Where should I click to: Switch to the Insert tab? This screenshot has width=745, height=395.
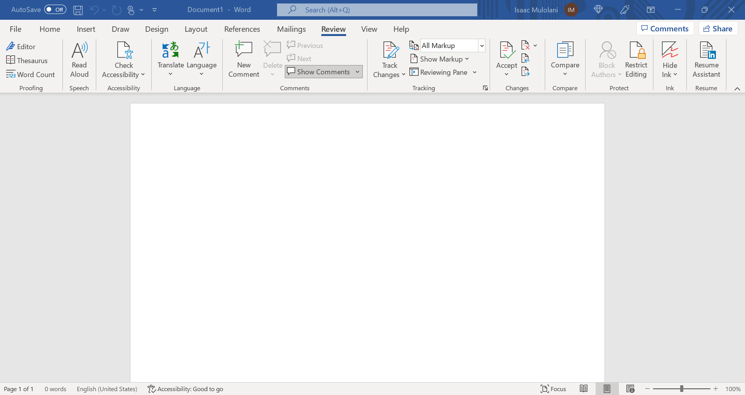86,29
